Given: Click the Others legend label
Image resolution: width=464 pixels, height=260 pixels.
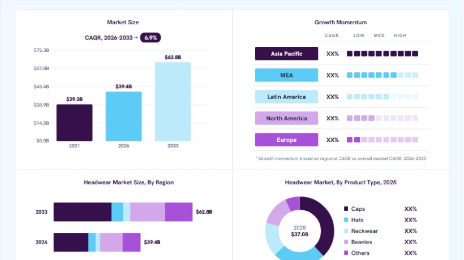Looking at the screenshot, I should 360,253.
